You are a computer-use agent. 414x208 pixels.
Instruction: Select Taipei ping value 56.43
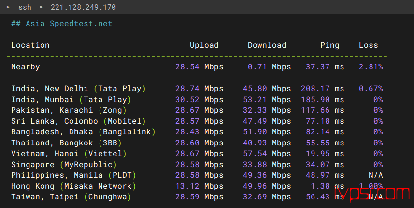pos(317,196)
